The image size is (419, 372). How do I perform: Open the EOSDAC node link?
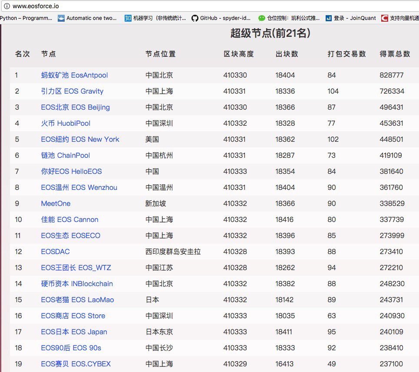click(55, 251)
